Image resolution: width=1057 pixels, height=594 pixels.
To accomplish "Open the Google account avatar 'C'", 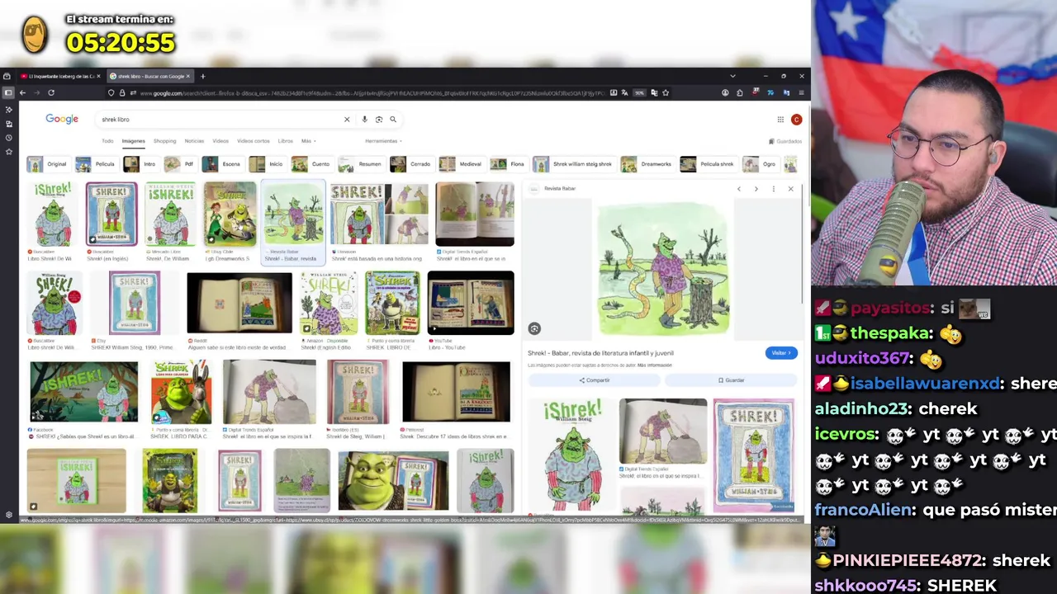I will pos(796,120).
